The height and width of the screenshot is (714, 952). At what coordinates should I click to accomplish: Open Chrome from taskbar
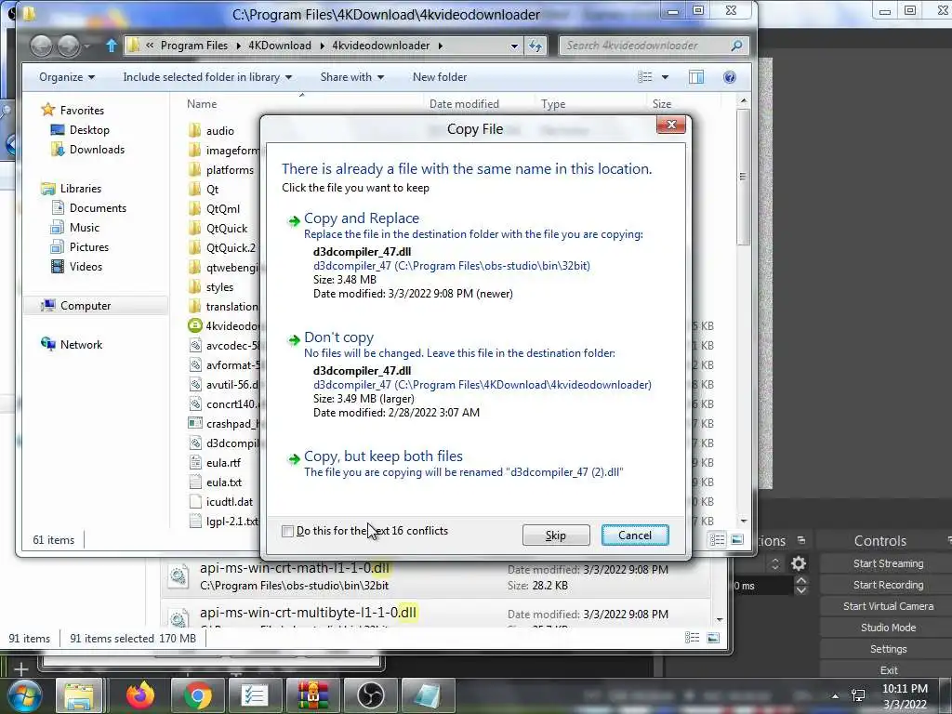pyautogui.click(x=197, y=695)
